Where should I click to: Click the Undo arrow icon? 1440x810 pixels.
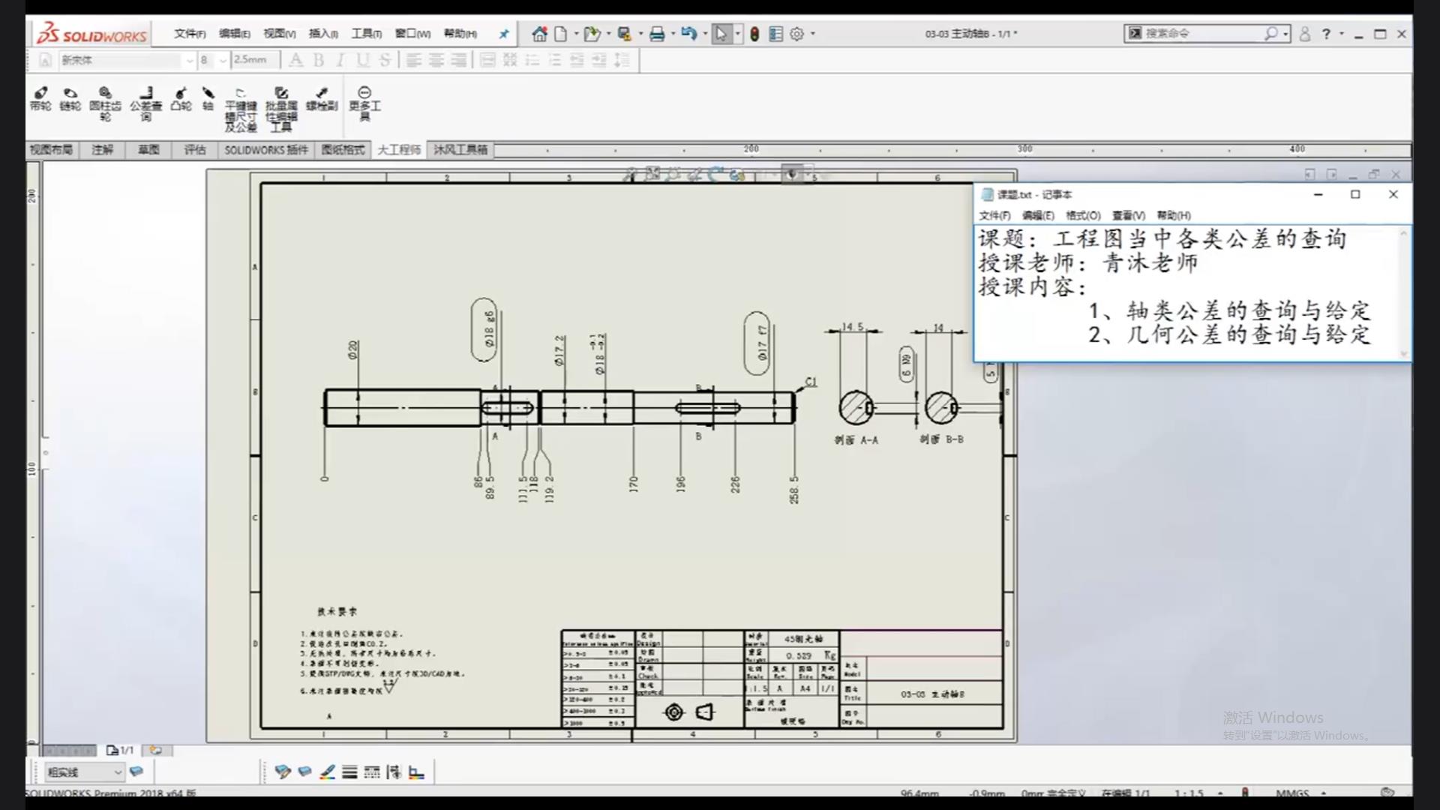tap(689, 34)
